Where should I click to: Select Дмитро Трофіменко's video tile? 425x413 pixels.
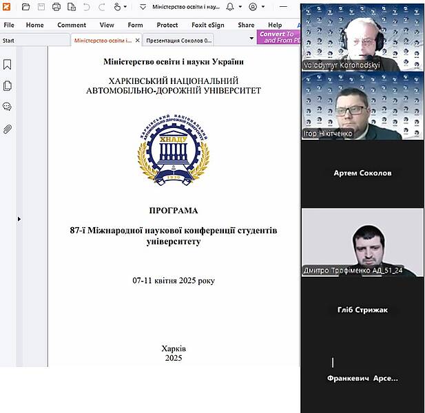362,242
